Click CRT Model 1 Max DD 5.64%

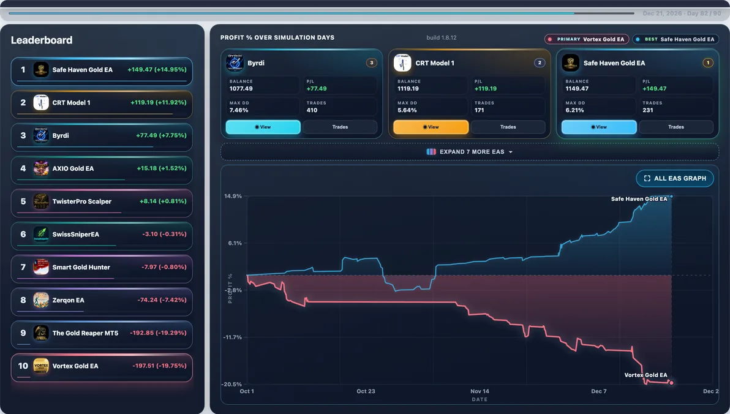407,110
